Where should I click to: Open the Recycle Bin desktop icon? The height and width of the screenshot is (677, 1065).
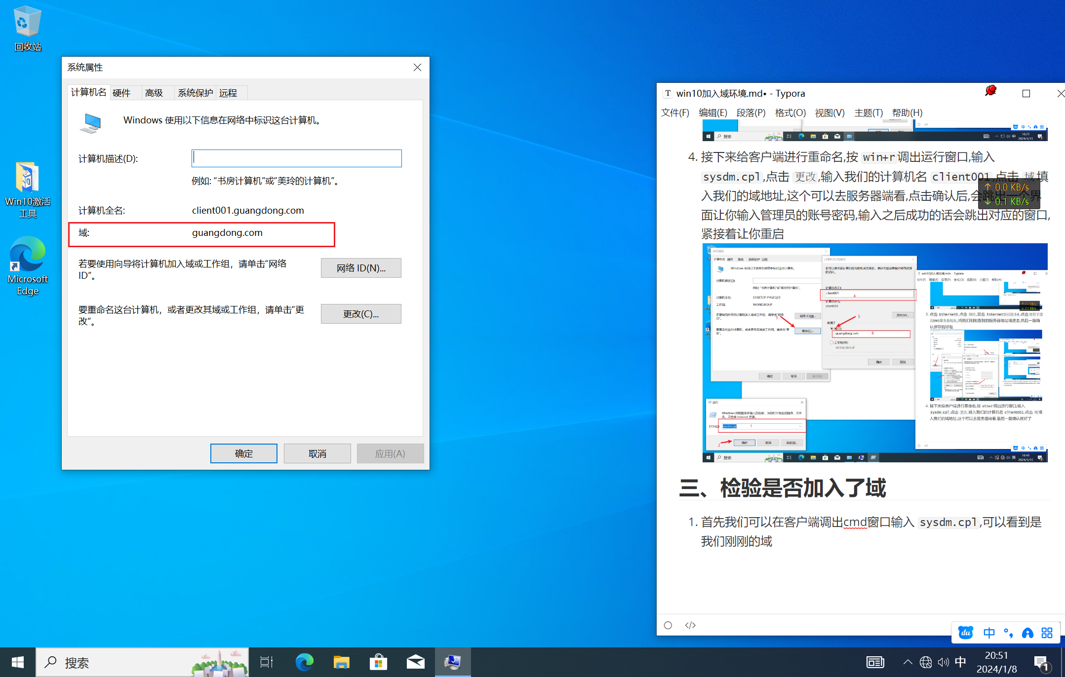[28, 29]
